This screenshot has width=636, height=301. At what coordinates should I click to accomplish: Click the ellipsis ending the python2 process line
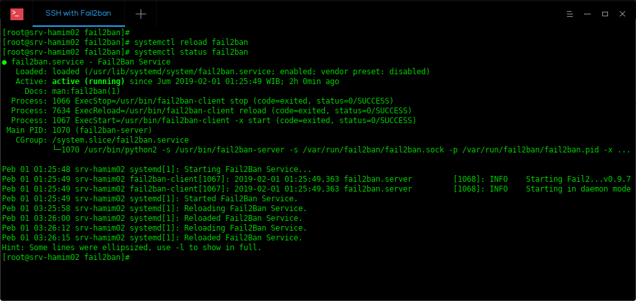tap(624, 150)
